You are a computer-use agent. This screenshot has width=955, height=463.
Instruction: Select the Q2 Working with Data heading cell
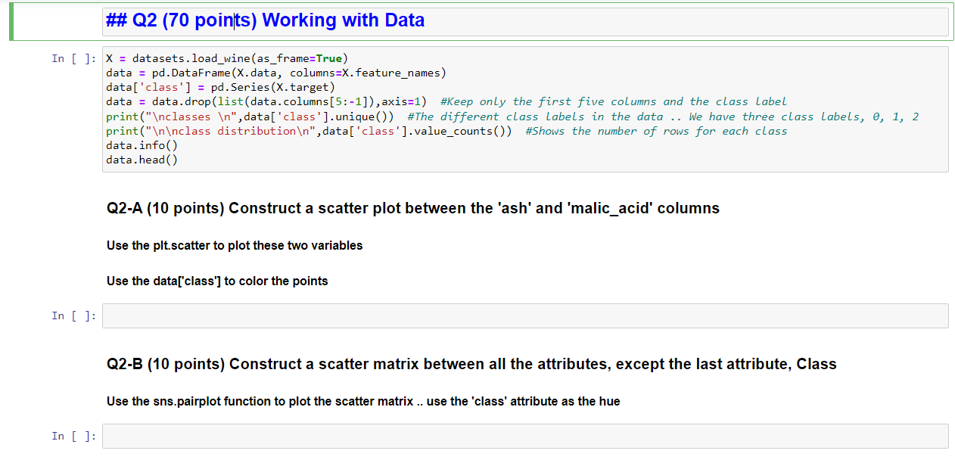[265, 20]
